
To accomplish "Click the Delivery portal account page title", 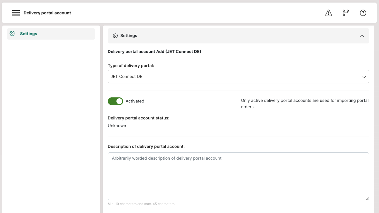I will coord(47,13).
